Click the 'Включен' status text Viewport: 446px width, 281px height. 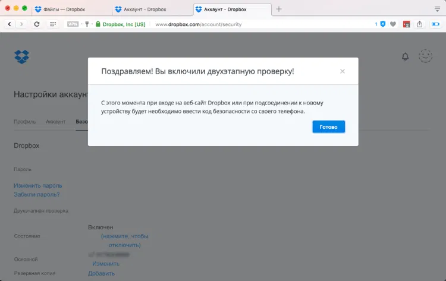point(100,228)
